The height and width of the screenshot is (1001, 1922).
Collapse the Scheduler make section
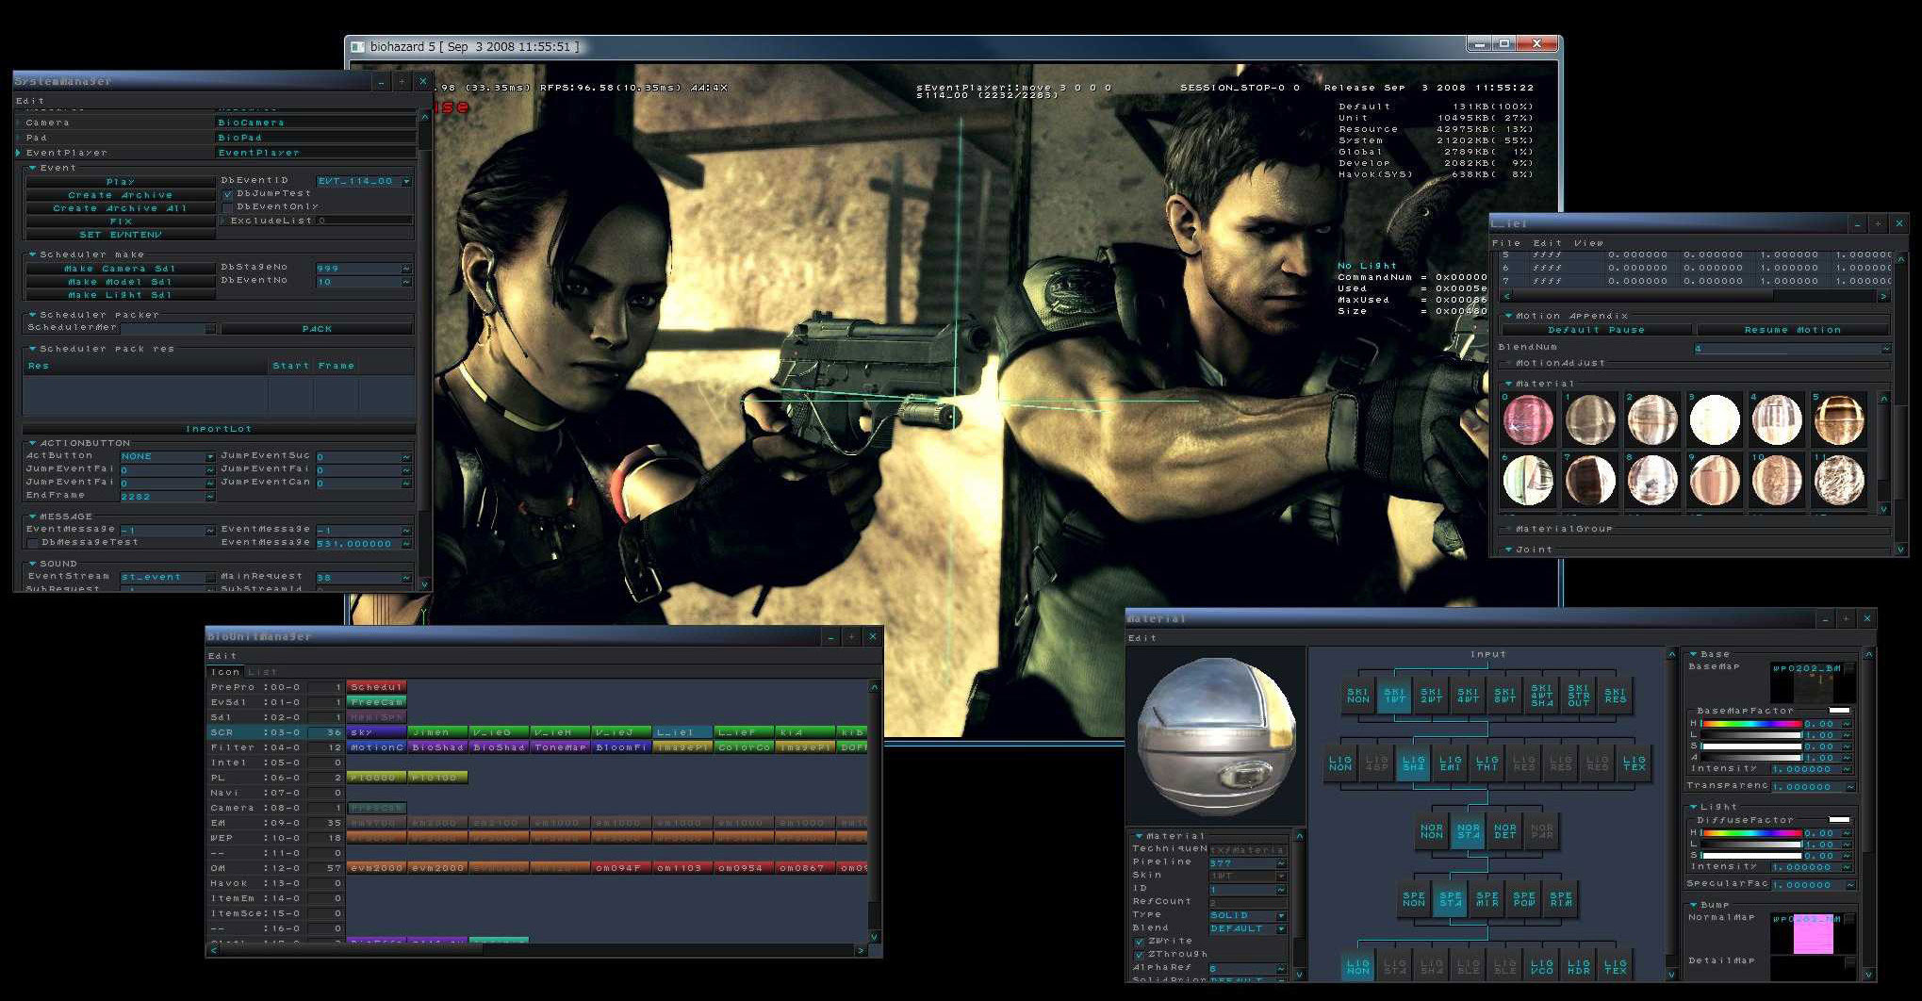tap(32, 254)
